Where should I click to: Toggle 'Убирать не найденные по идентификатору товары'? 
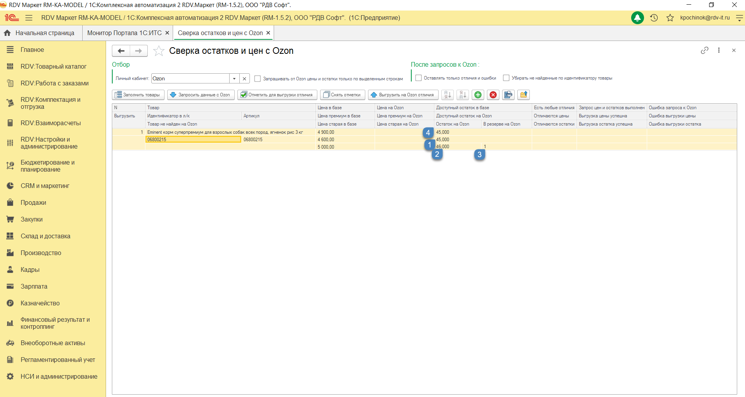pyautogui.click(x=506, y=78)
